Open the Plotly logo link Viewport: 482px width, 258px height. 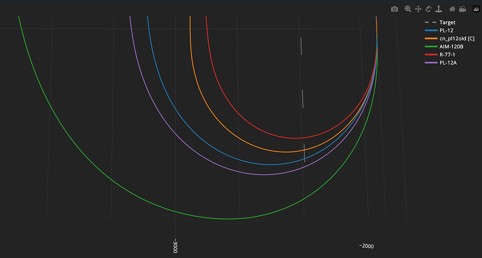coord(476,9)
